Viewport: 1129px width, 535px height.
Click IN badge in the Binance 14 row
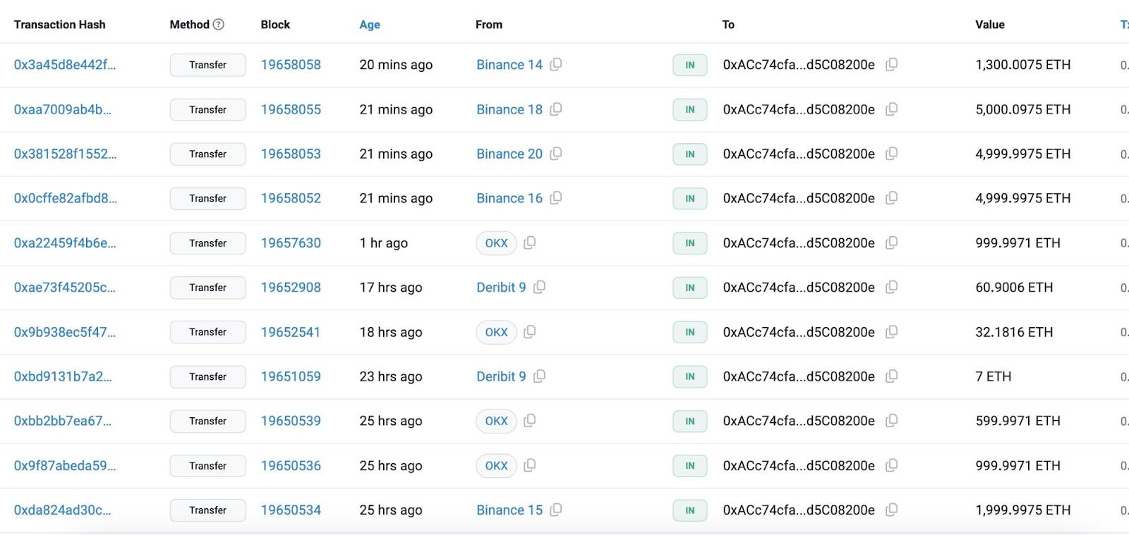[690, 65]
